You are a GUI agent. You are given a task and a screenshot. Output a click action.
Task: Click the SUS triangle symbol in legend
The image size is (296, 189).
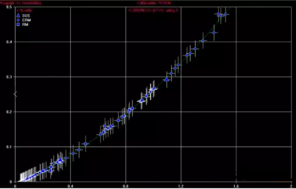pyautogui.click(x=18, y=16)
